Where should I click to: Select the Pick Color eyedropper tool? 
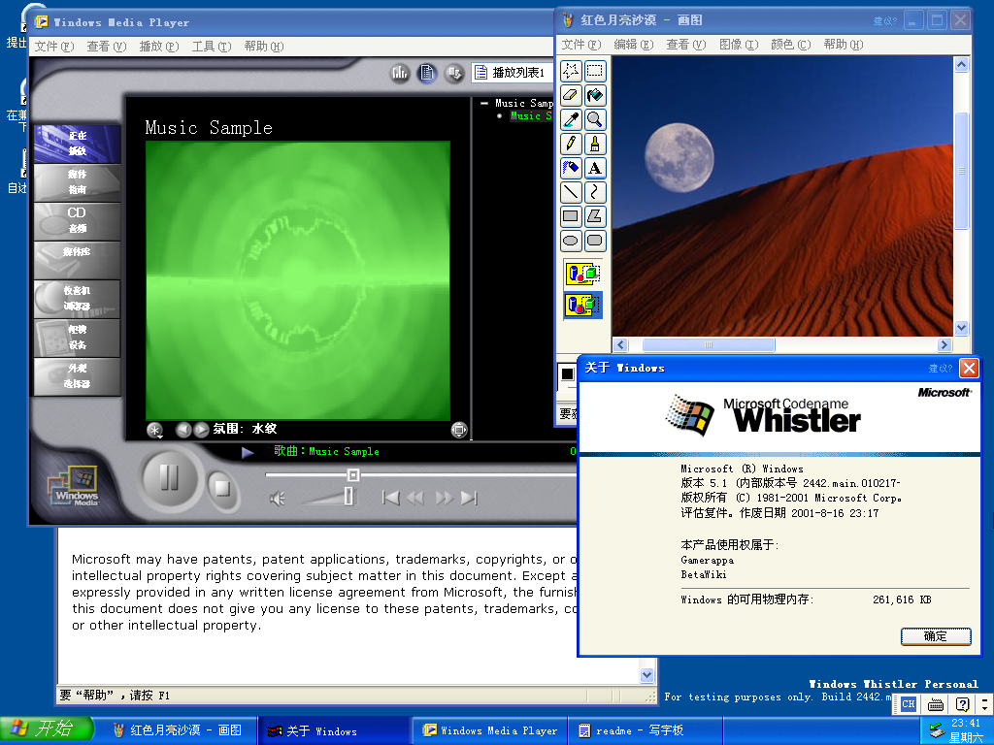(571, 119)
